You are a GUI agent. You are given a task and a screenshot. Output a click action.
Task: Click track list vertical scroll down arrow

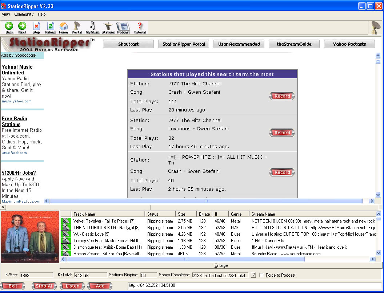tap(379, 253)
